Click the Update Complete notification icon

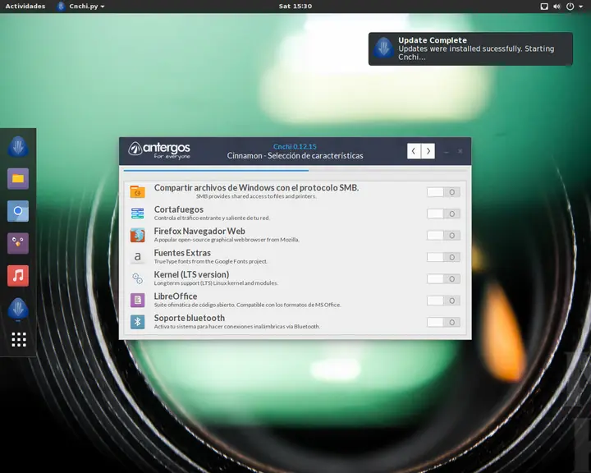[383, 48]
